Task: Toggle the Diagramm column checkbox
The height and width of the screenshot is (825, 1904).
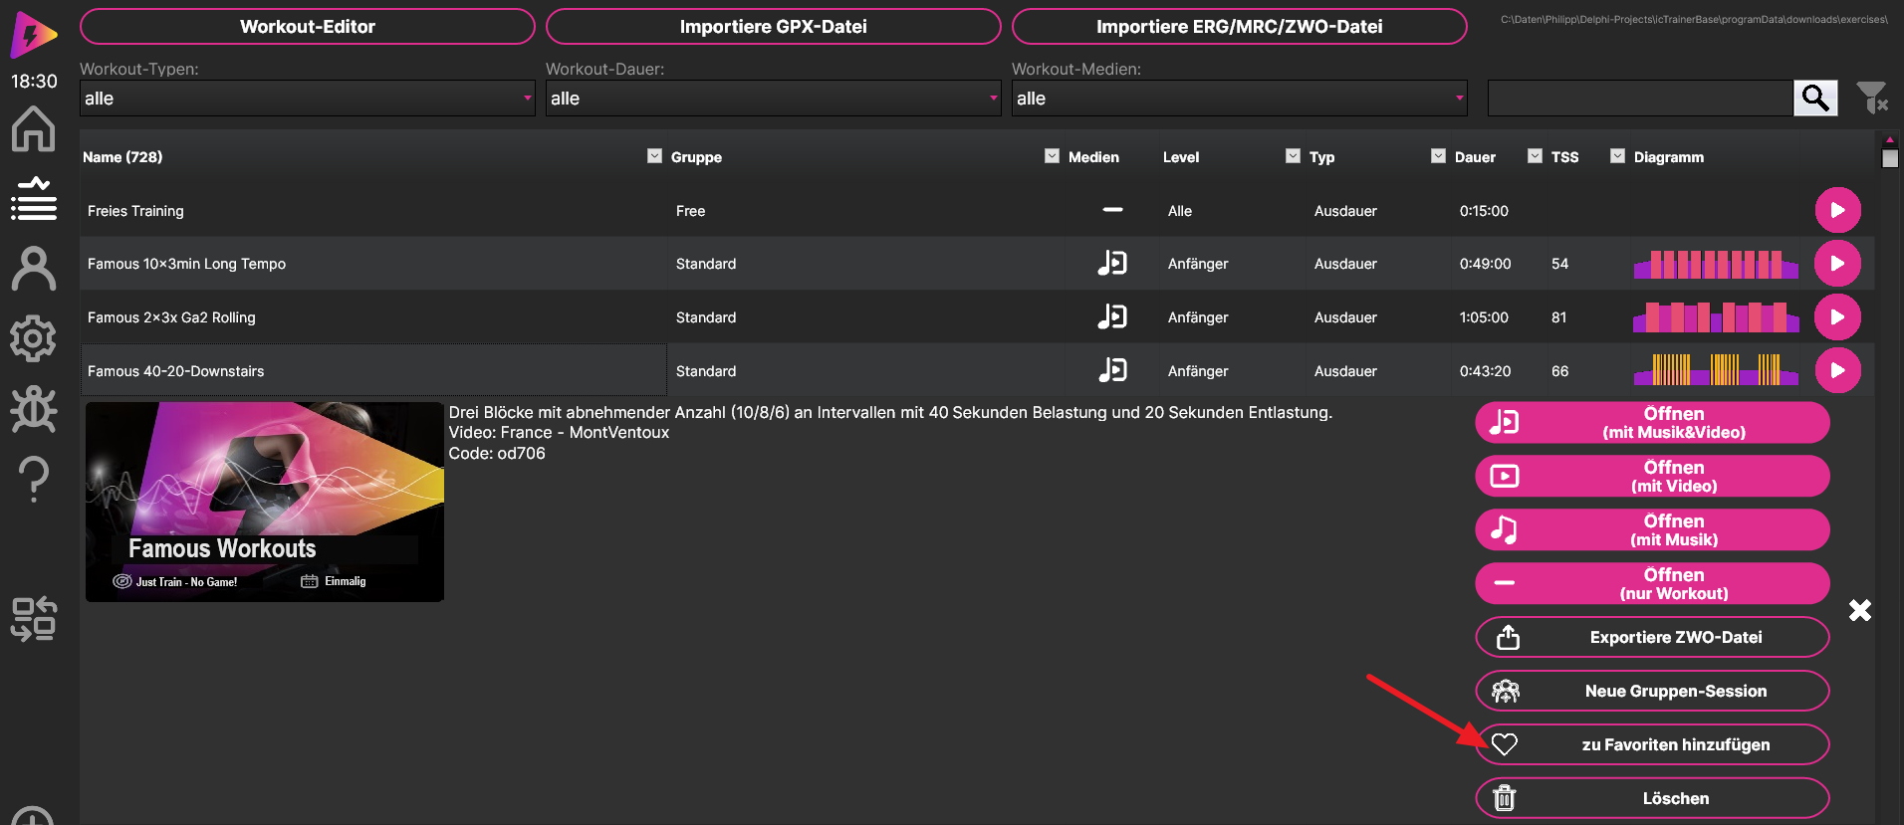Action: point(1617,156)
